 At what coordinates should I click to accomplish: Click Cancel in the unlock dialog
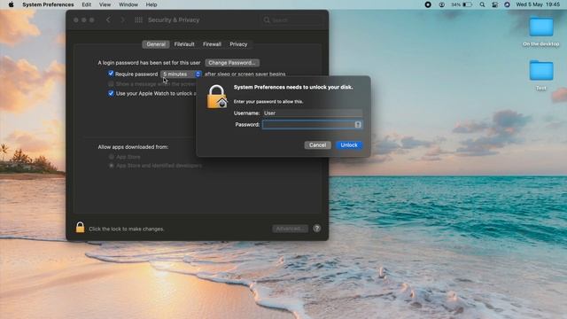tap(317, 145)
